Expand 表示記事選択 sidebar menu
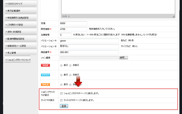This screenshot has width=182, height=114. click(18, 11)
